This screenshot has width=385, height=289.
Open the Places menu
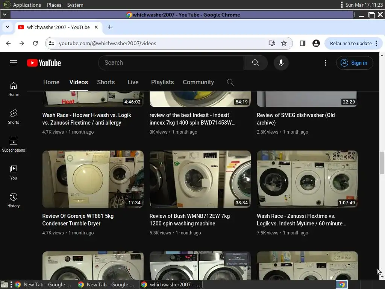(x=54, y=5)
